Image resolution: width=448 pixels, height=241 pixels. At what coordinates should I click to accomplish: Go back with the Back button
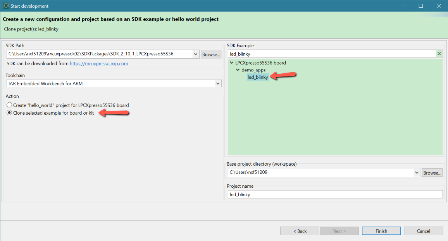click(x=300, y=231)
